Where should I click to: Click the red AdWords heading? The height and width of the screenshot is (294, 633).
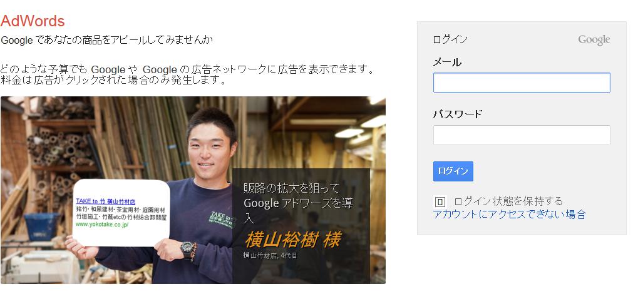coord(33,21)
